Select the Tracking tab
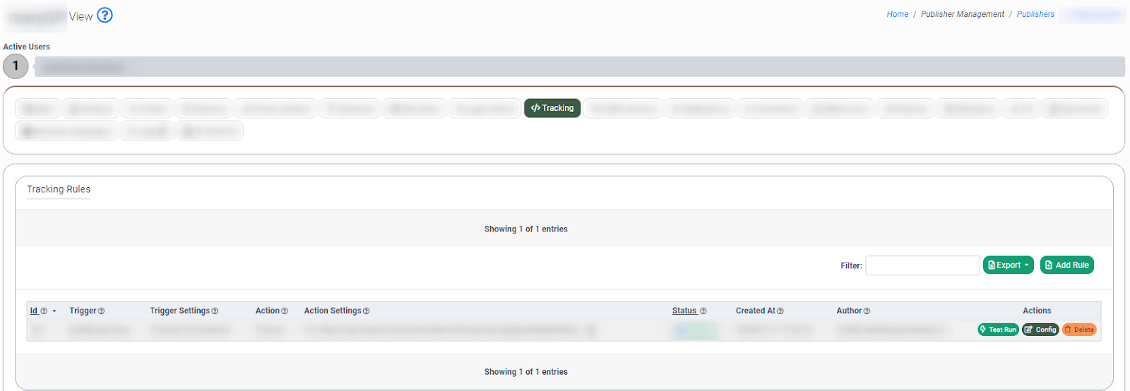Viewport: 1130px width, 391px height. 552,108
